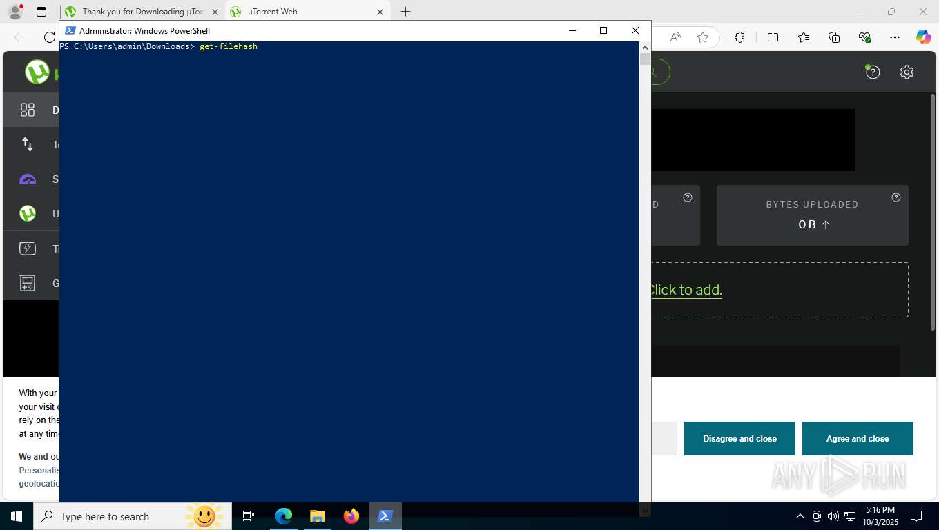Click the 'Click to add.' link
The image size is (939, 530).
[x=685, y=290]
